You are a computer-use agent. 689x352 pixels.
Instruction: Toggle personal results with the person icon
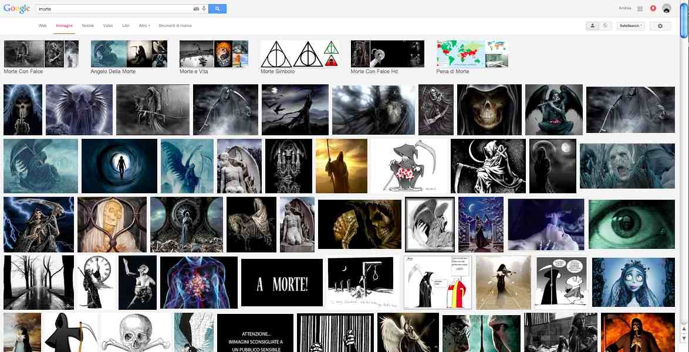tap(593, 26)
